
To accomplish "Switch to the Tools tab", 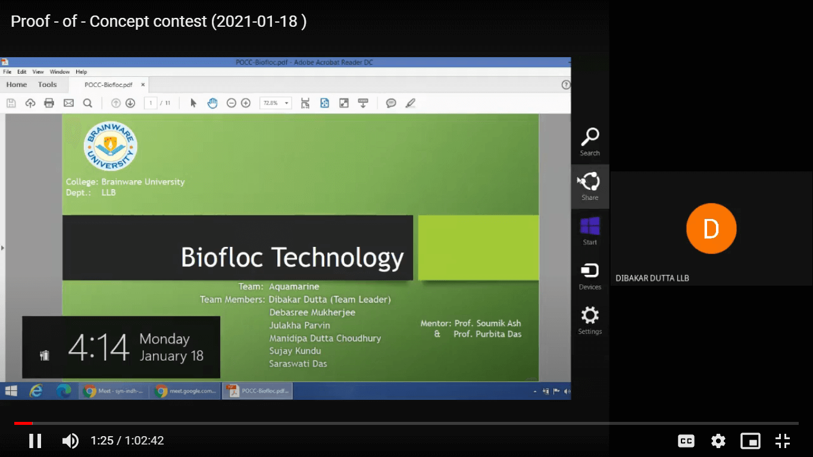I will (48, 84).
